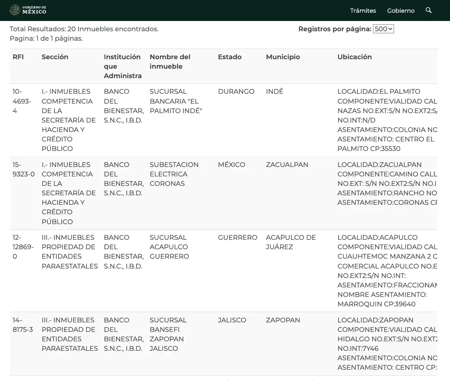Open the Gobierno menu

(x=401, y=11)
